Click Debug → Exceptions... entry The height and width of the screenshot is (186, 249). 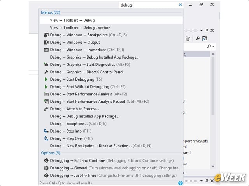pos(111,124)
